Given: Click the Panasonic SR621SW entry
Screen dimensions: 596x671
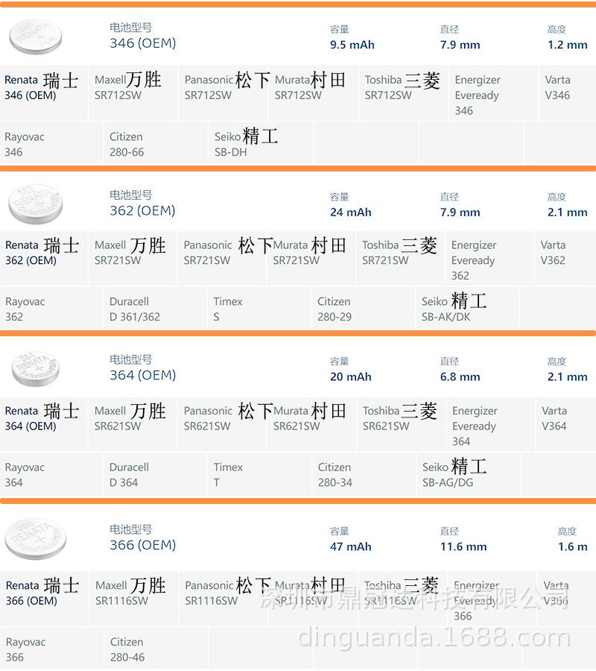Looking at the screenshot, I should (x=222, y=424).
